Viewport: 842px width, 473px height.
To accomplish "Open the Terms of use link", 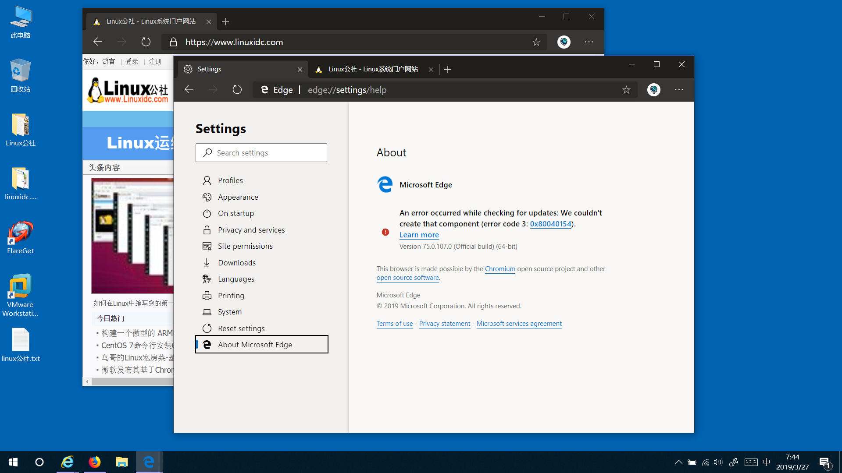I will coord(395,324).
